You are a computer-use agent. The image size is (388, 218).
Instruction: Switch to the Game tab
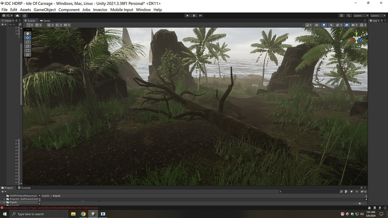tap(45, 21)
